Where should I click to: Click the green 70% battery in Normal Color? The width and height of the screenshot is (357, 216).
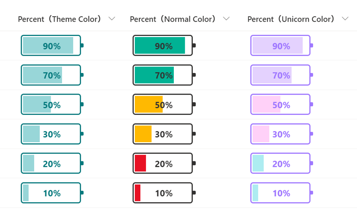[x=164, y=75]
